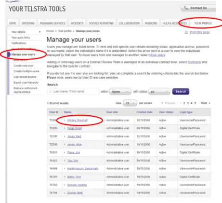Viewport: 222px width, 203px height.
Task: Sort by the 'Login type' column header
Action: point(186,112)
